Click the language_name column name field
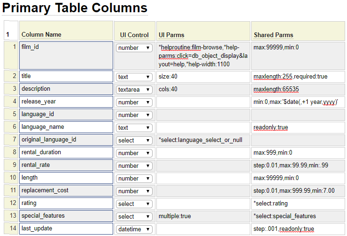The height and width of the screenshot is (236, 347). [66, 127]
